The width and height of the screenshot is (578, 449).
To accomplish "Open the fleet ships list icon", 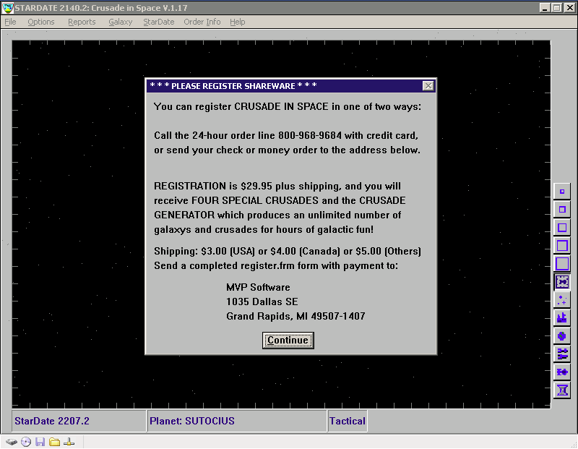I will 562,354.
